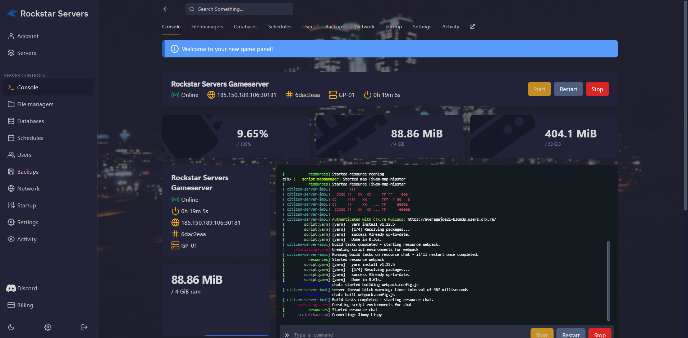
Task: Open the Servers list in sidebar
Action: (x=47, y=53)
